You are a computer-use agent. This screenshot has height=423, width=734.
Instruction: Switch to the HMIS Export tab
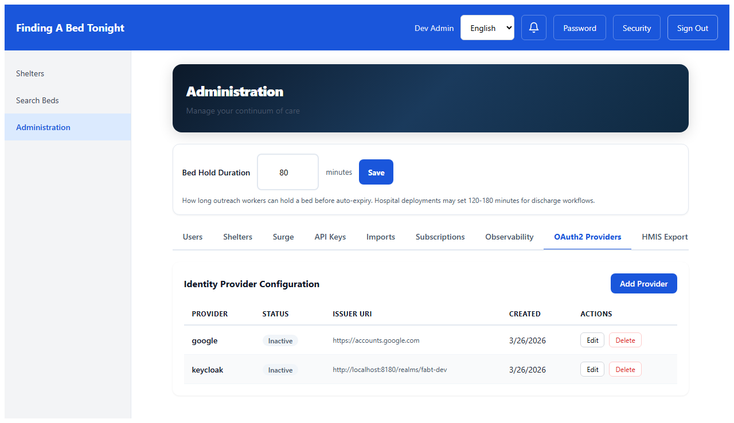coord(665,237)
